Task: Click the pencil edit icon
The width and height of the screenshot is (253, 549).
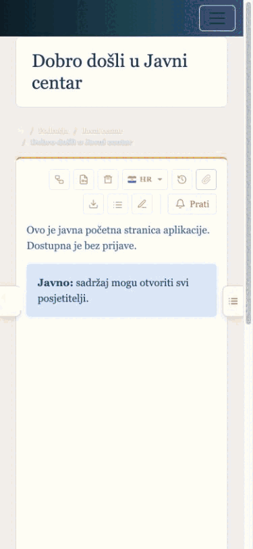Action: coord(142,204)
